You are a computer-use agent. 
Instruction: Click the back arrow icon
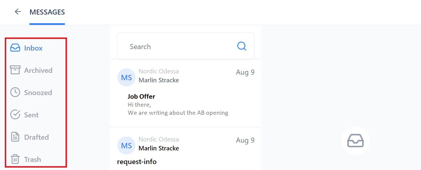point(18,12)
